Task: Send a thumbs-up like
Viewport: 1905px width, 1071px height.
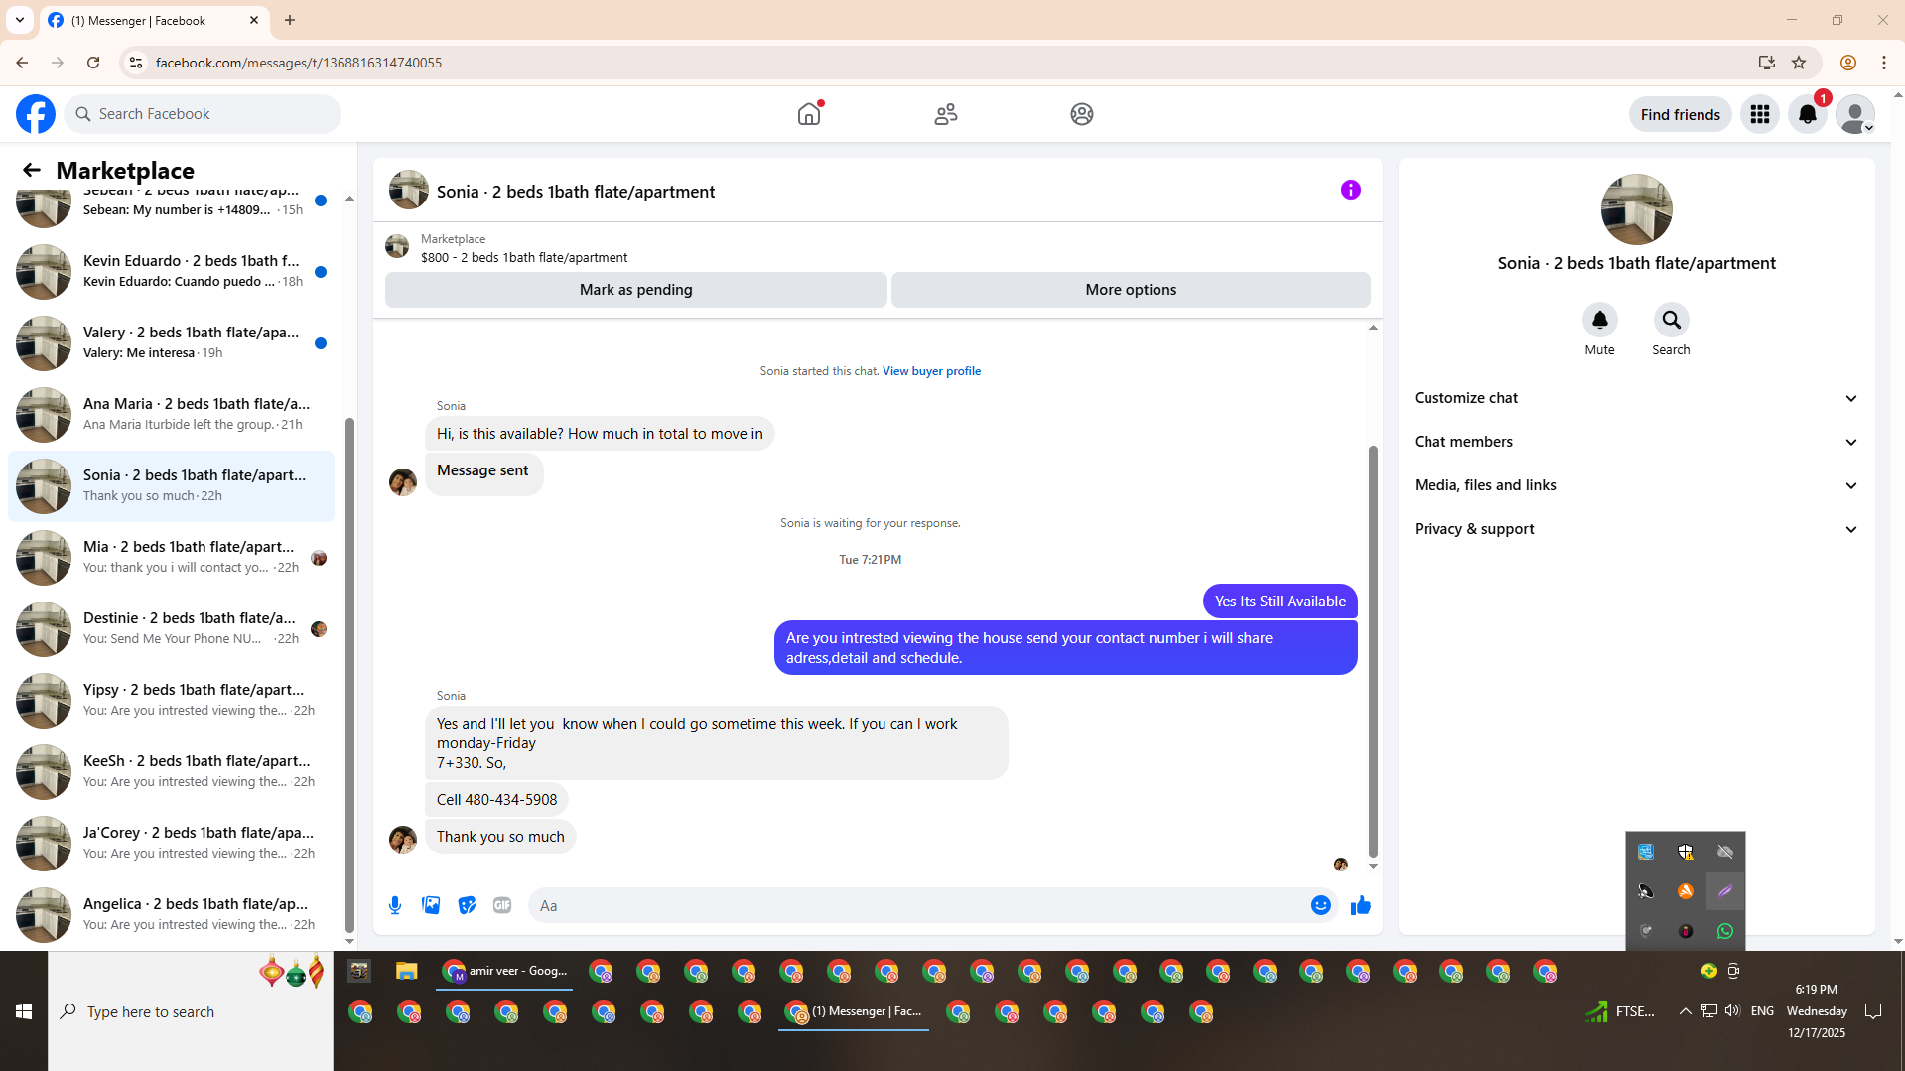Action: pyautogui.click(x=1361, y=905)
